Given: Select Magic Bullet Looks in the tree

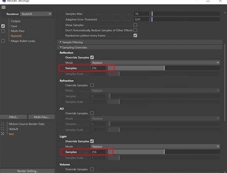Looking at the screenshot, I should (x=23, y=41).
